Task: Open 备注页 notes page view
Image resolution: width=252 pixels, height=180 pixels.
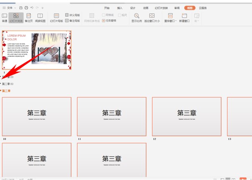Action: [28, 17]
